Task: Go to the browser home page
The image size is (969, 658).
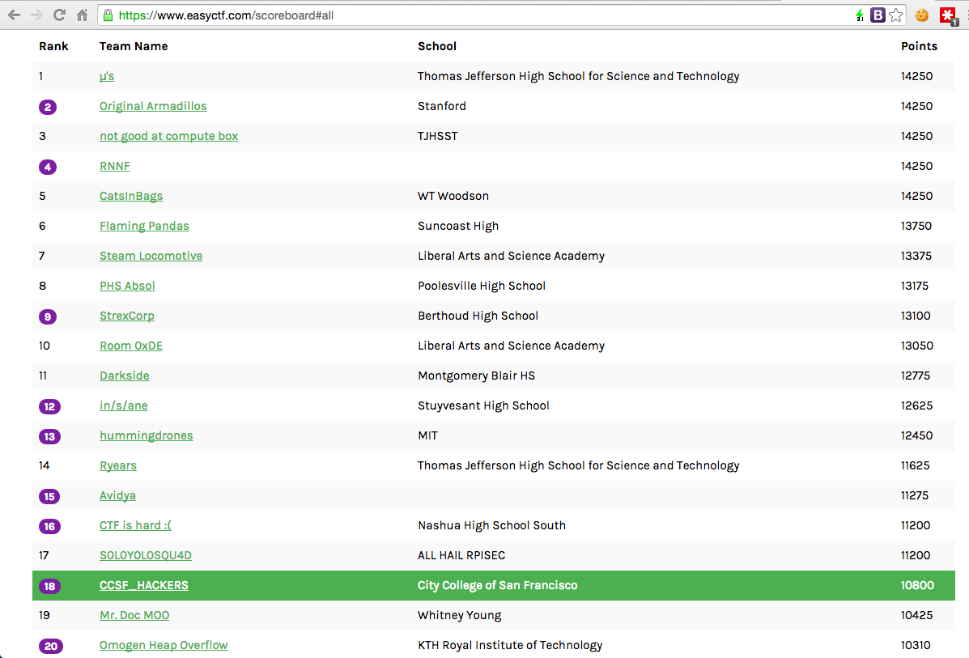Action: (82, 15)
